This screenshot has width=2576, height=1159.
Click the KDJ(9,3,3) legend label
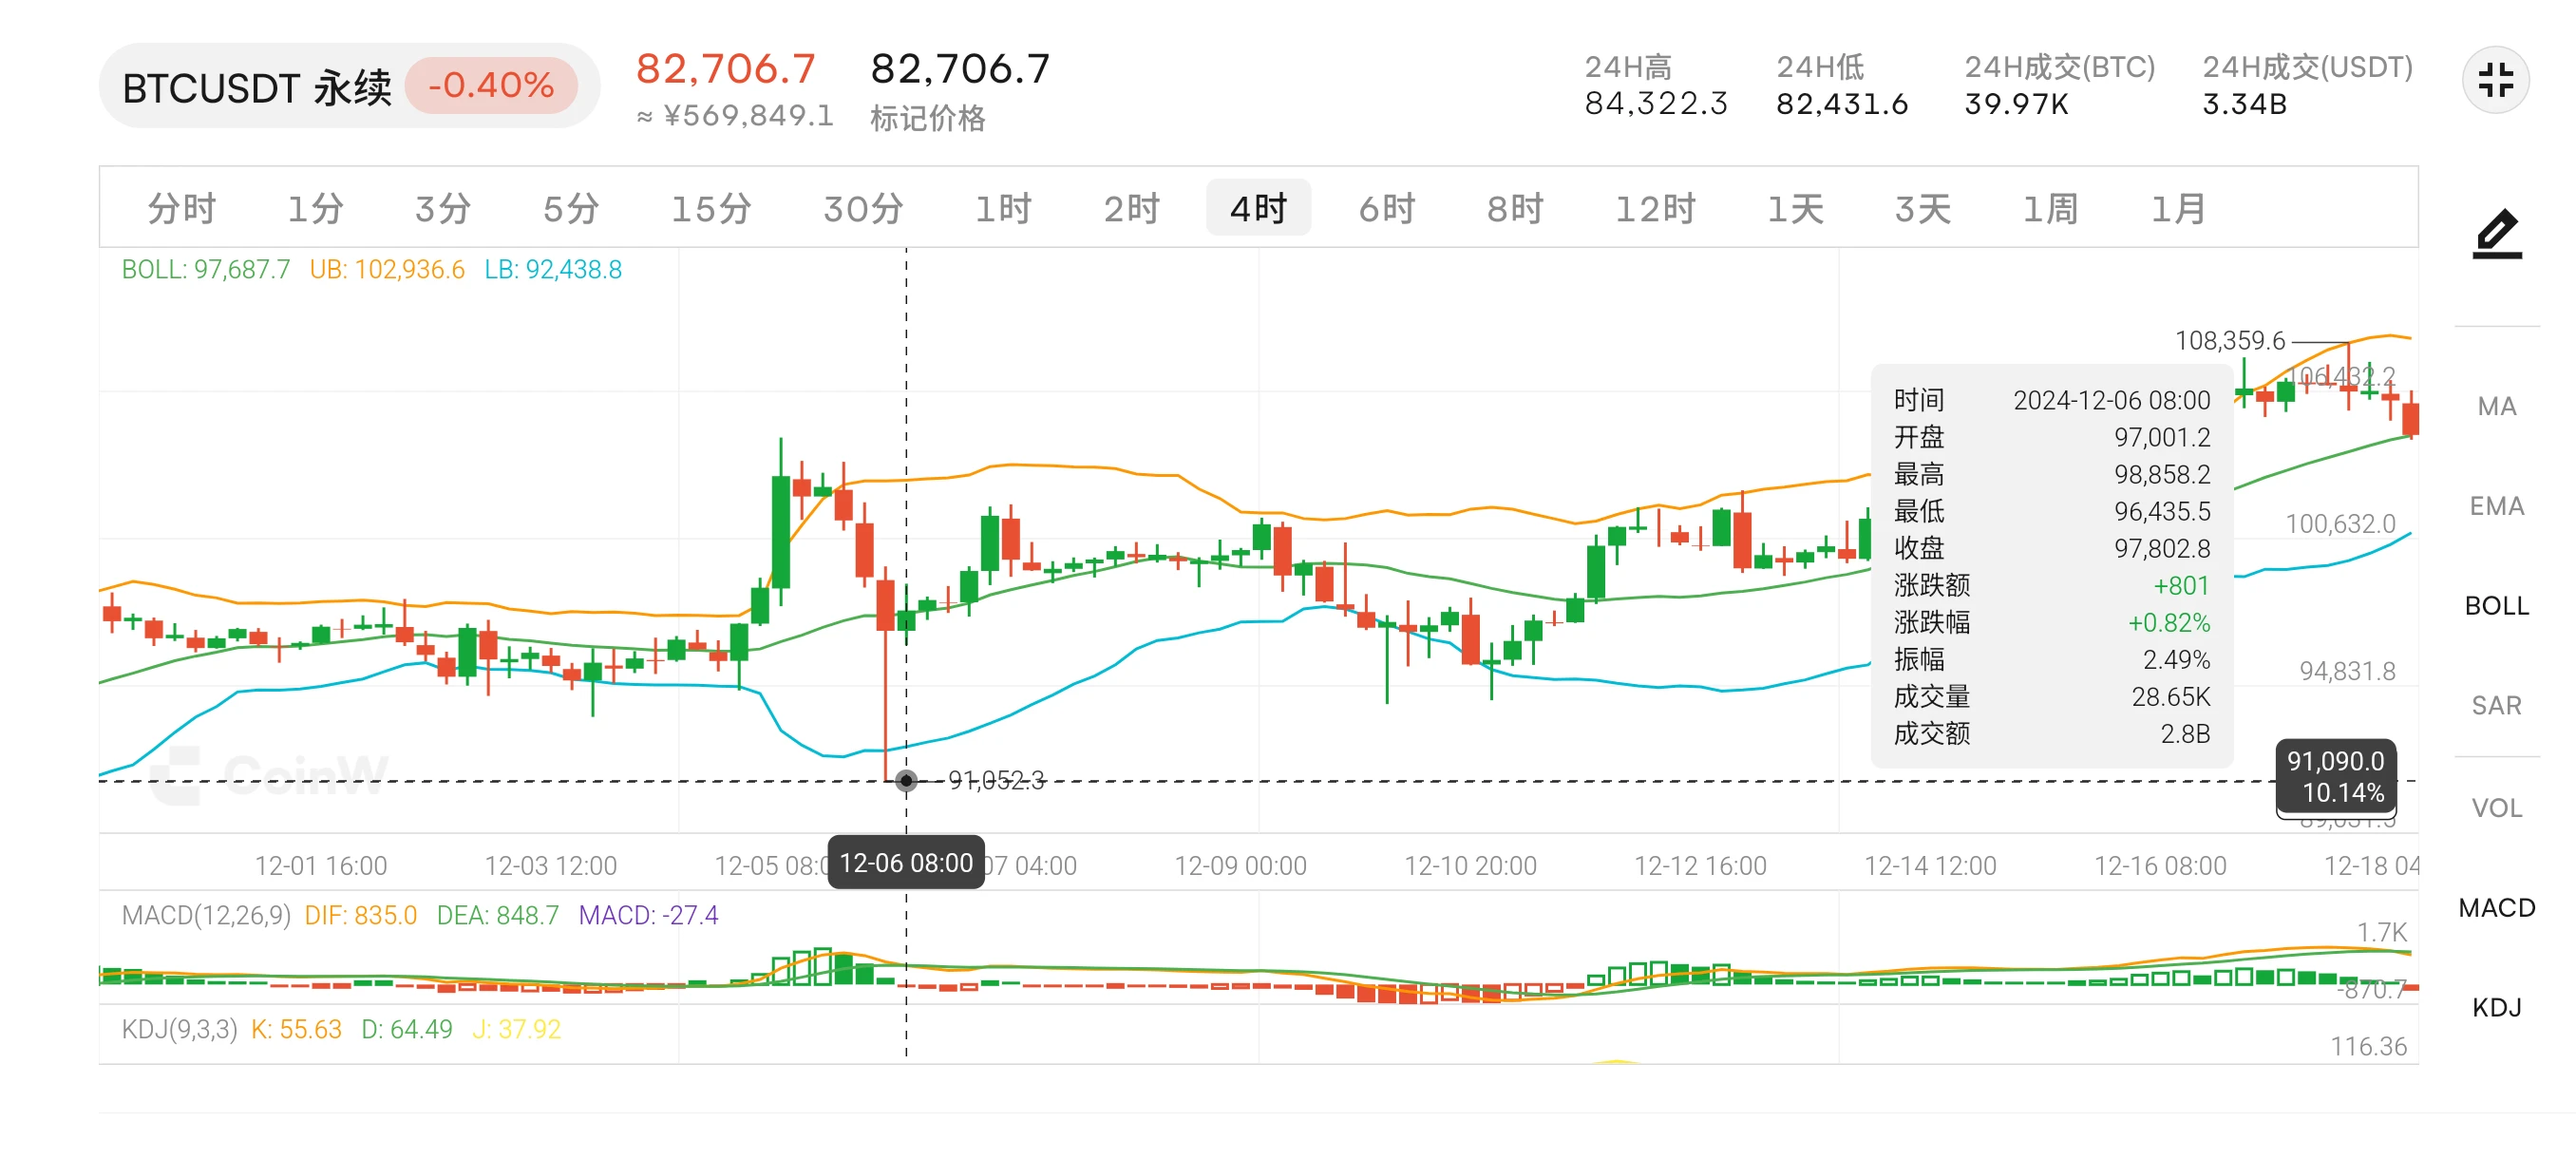point(179,1029)
